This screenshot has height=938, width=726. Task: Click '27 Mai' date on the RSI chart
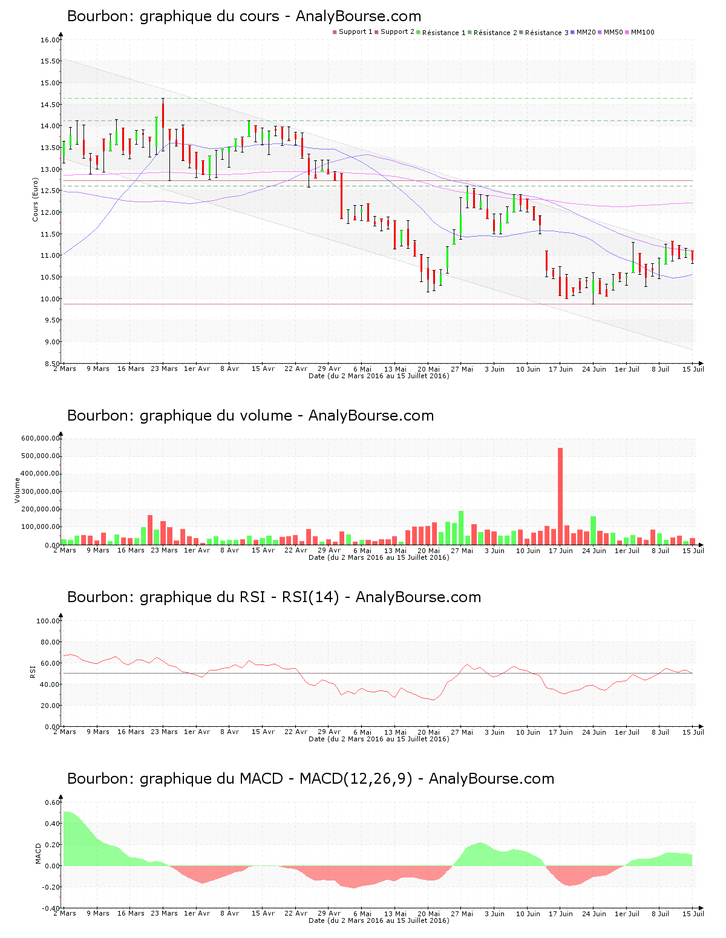(x=462, y=732)
